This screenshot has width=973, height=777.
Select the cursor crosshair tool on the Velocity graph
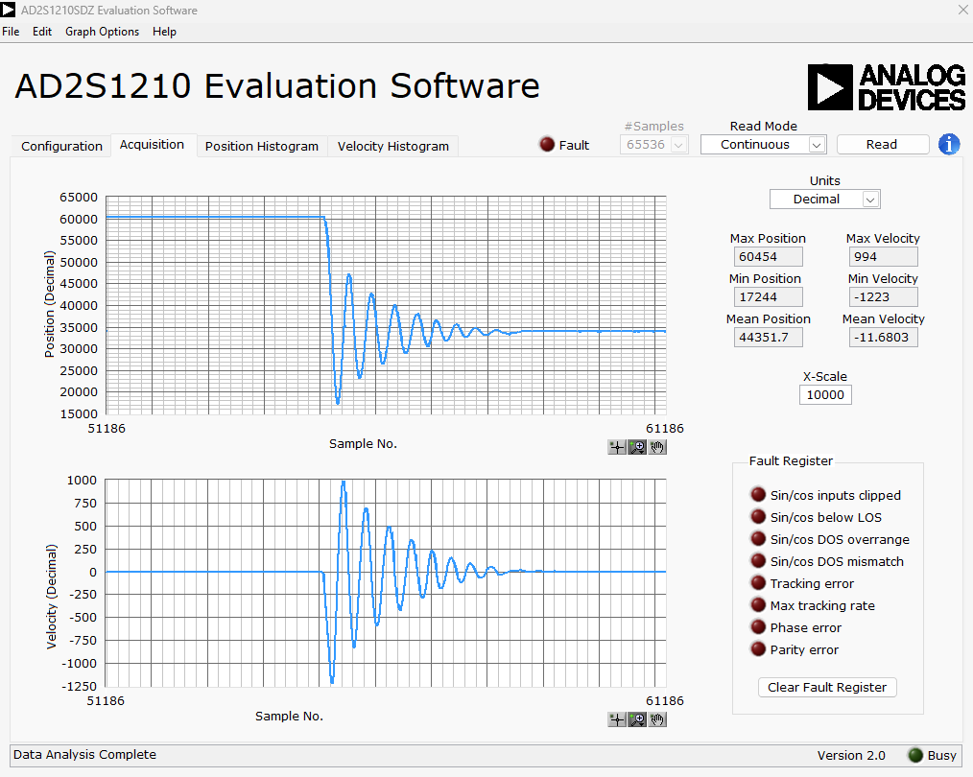click(x=616, y=718)
